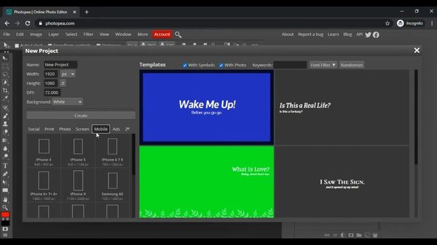Select the Pen tool

[x=5, y=174]
